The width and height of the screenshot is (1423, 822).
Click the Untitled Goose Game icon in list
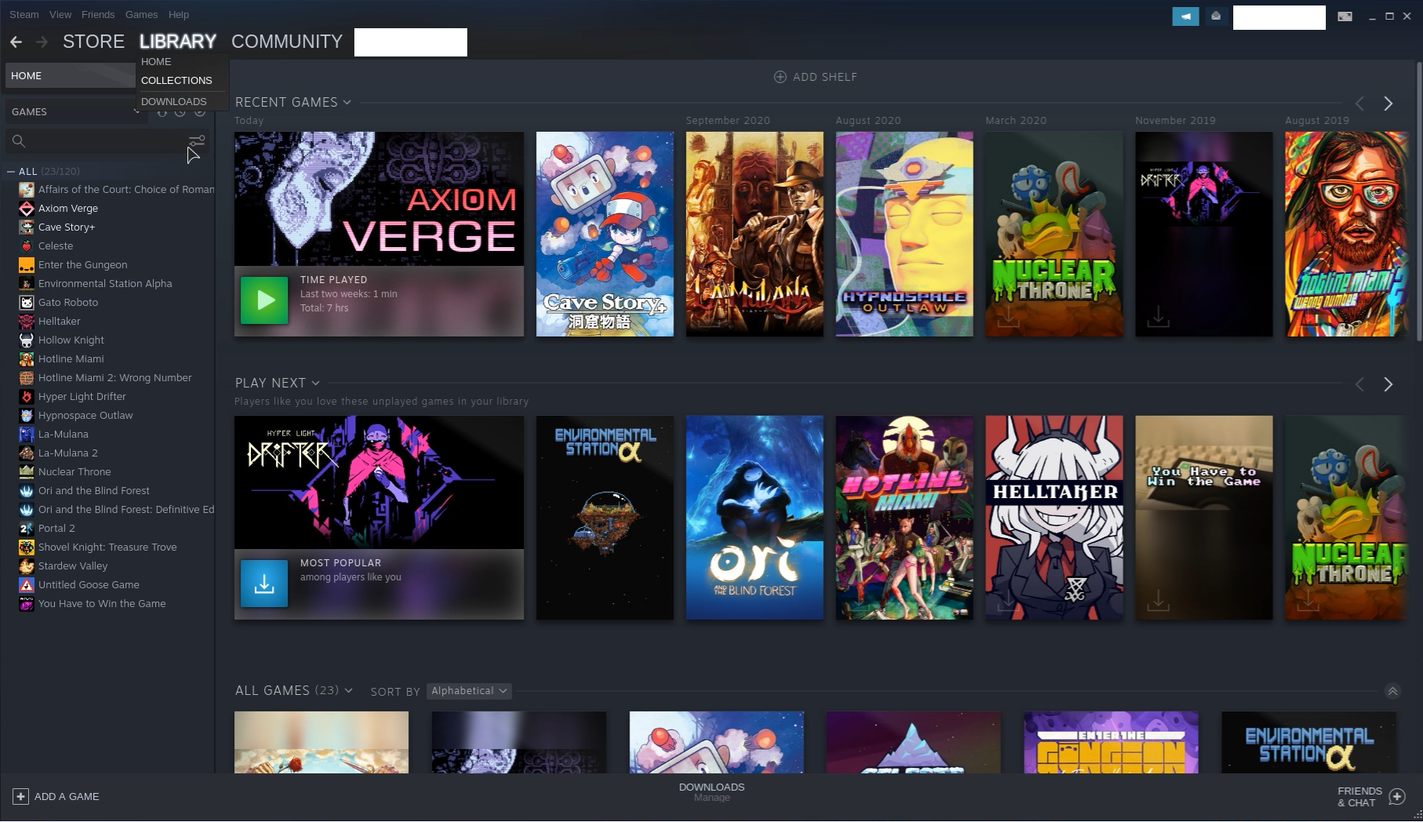(x=27, y=584)
